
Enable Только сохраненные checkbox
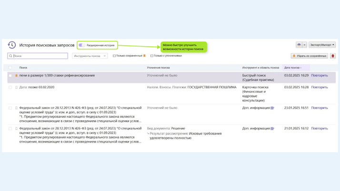[114, 56]
